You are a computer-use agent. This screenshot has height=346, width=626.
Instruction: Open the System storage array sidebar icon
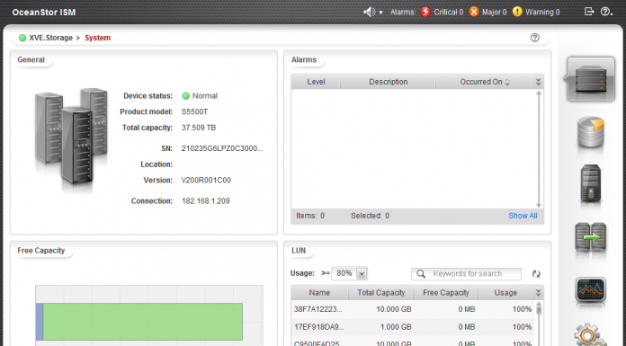pyautogui.click(x=590, y=79)
